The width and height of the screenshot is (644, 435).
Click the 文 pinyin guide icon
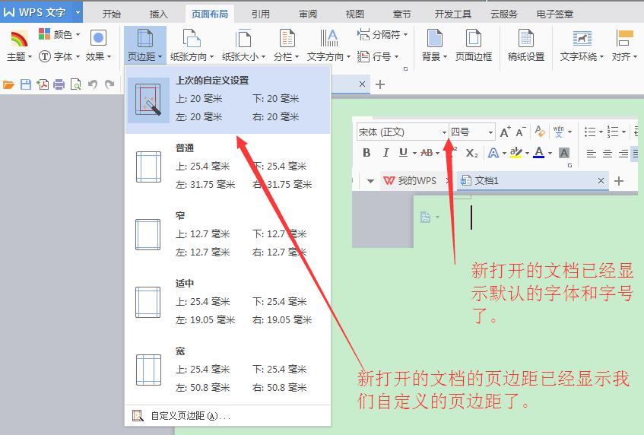[x=559, y=132]
